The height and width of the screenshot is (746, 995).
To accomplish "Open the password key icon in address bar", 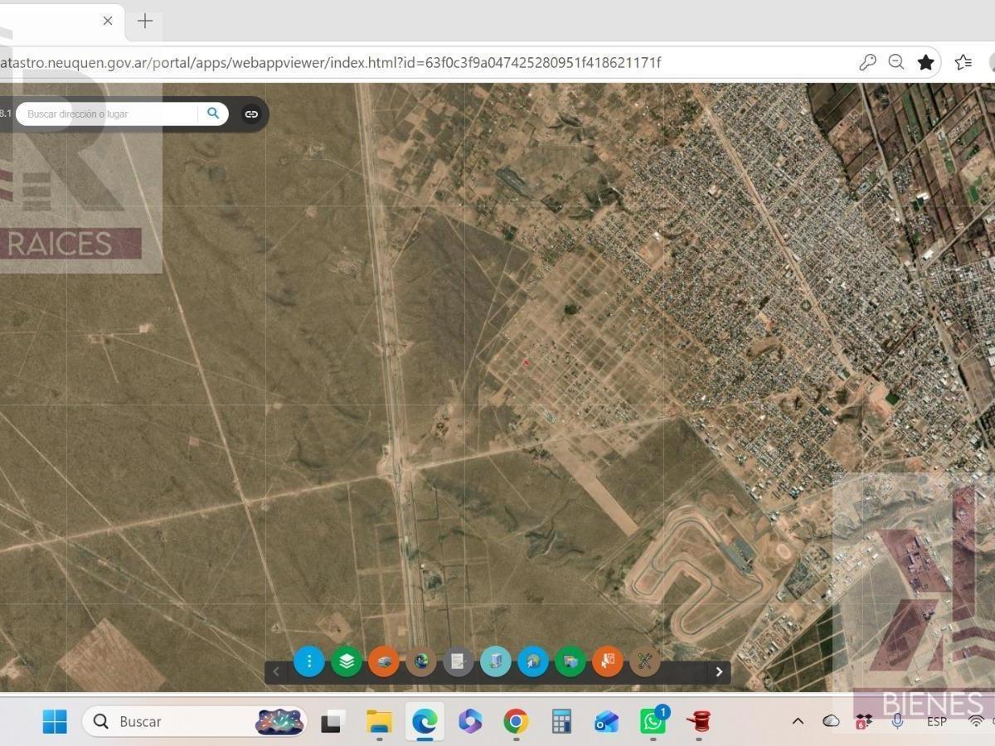I will tap(867, 62).
